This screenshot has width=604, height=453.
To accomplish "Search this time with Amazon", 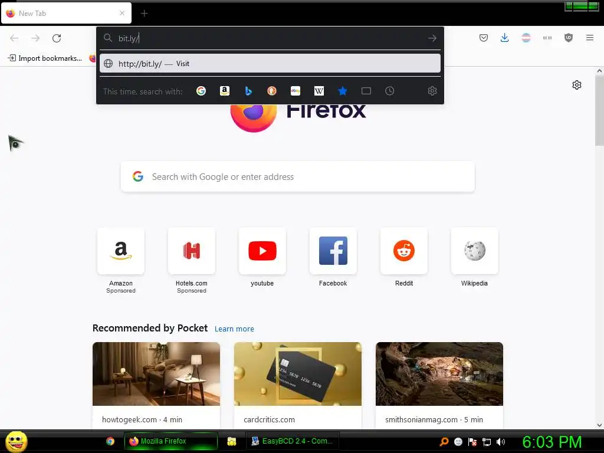I will click(225, 91).
